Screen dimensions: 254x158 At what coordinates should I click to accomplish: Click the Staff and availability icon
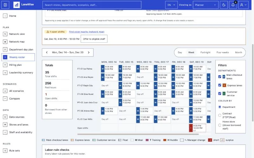tap(5, 132)
